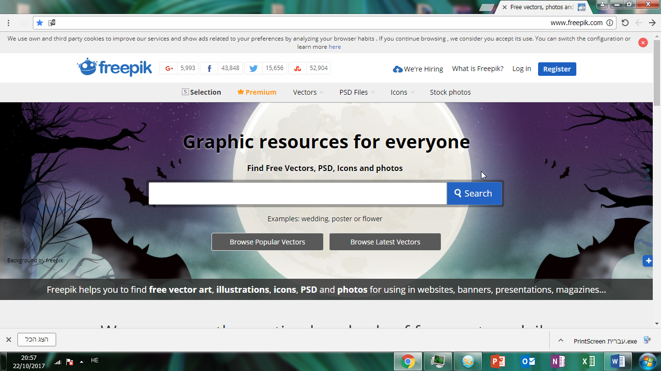Click the Background by freepik credit link
This screenshot has width=661, height=371.
pyautogui.click(x=35, y=260)
